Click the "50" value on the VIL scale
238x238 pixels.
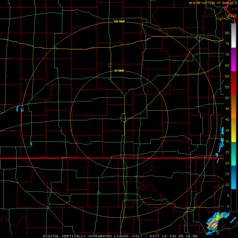[x=227, y=98]
